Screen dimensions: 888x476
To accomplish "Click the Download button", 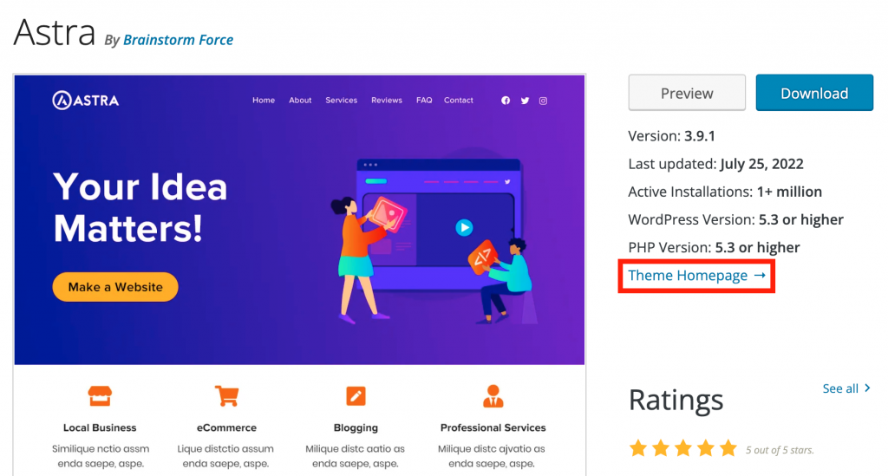I will pyautogui.click(x=814, y=93).
